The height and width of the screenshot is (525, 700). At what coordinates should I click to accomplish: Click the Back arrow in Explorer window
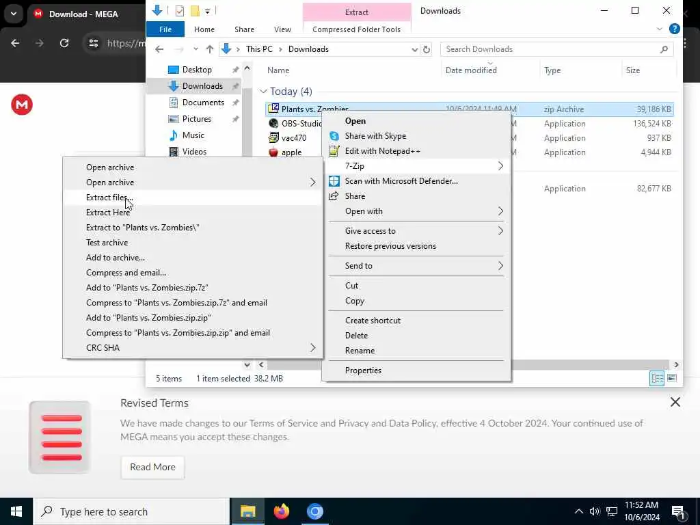[159, 49]
